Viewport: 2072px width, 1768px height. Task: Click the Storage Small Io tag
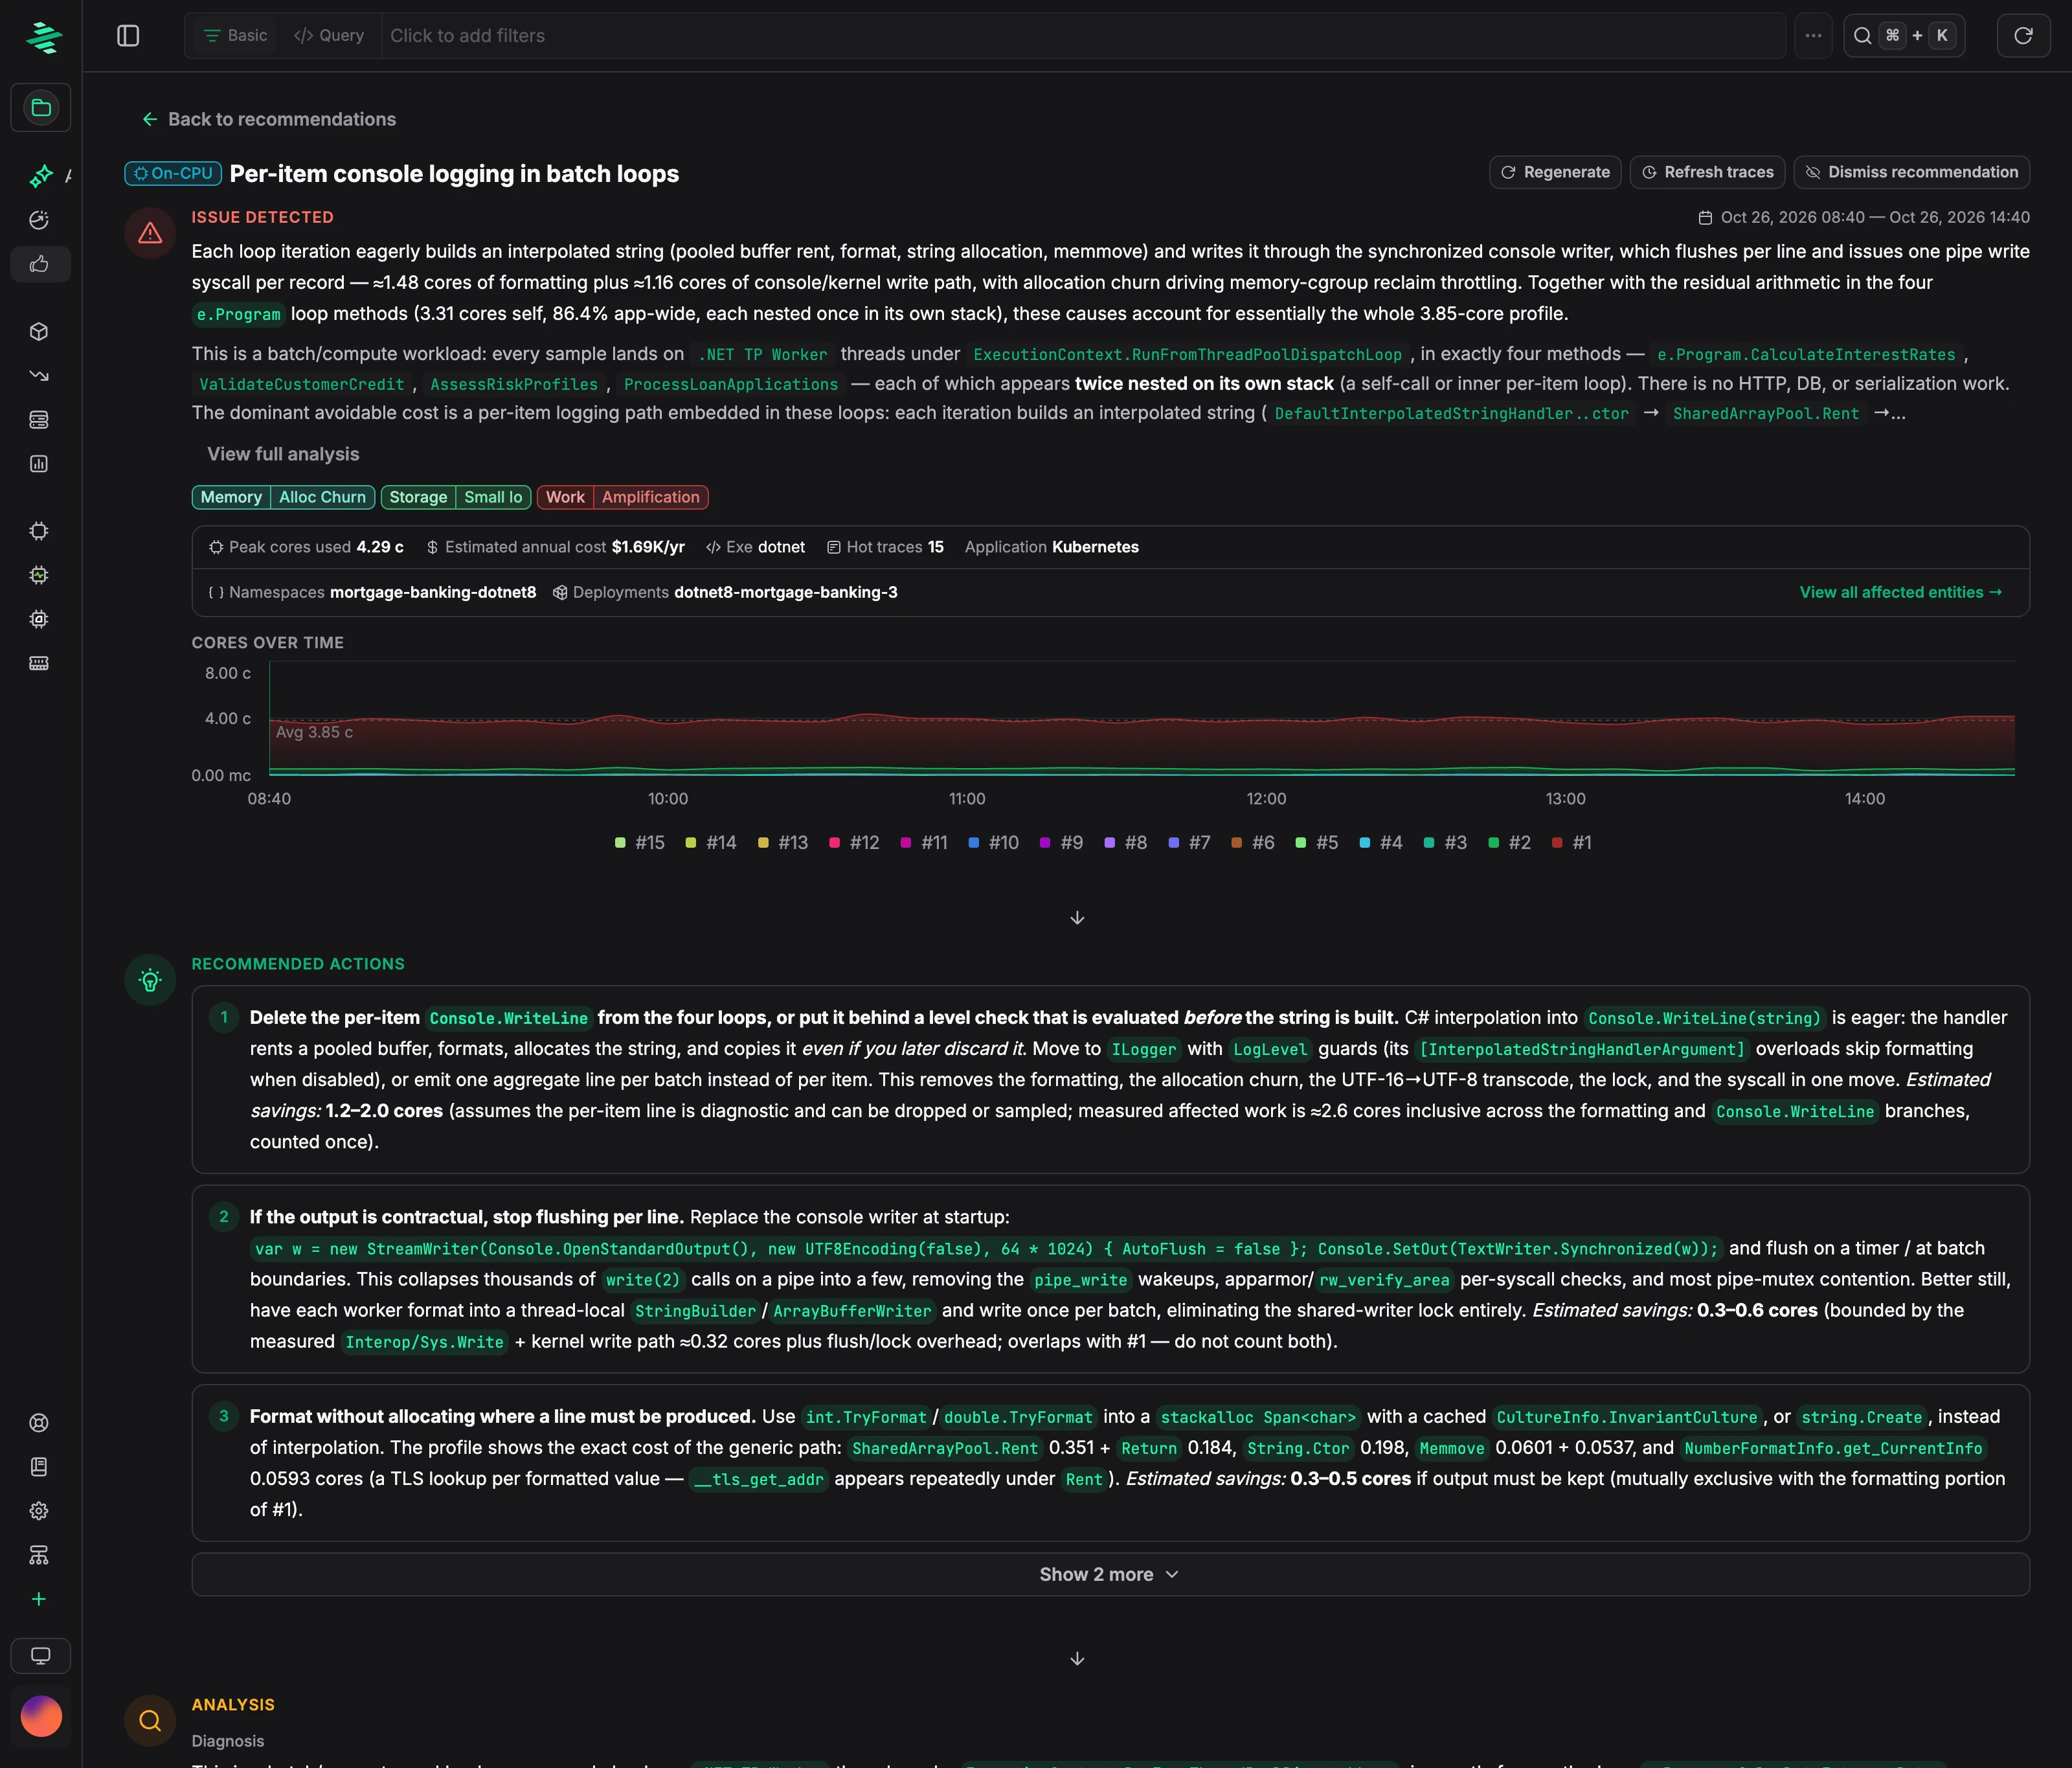tap(456, 498)
